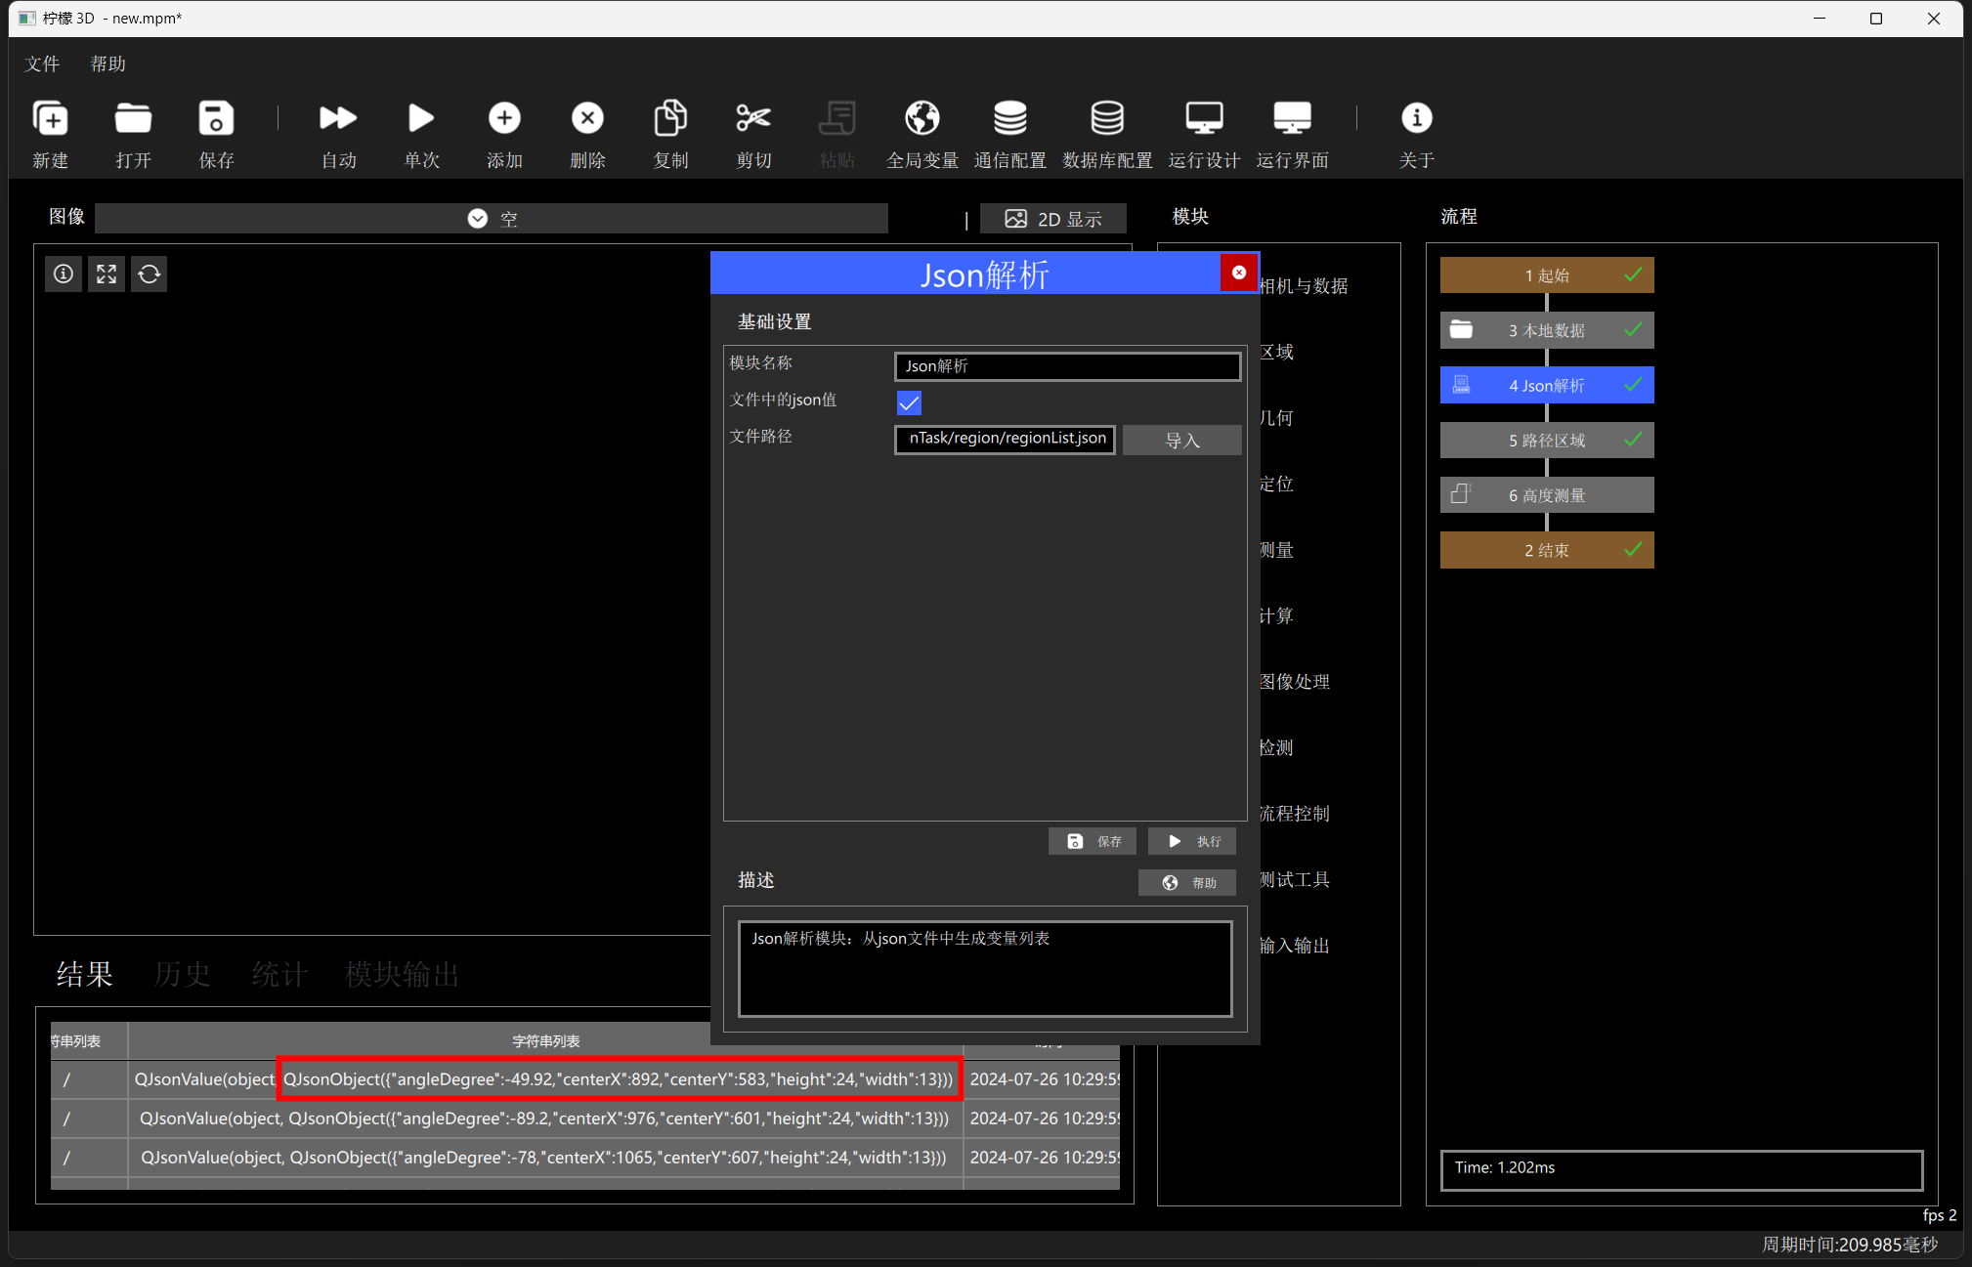1972x1267 pixels.
Task: Click the 复制 (Copy) toolbar icon
Action: [x=670, y=118]
